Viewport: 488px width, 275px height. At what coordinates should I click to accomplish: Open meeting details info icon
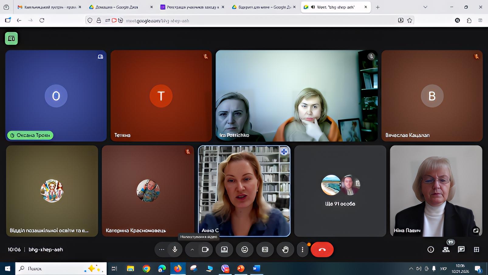tap(431, 249)
